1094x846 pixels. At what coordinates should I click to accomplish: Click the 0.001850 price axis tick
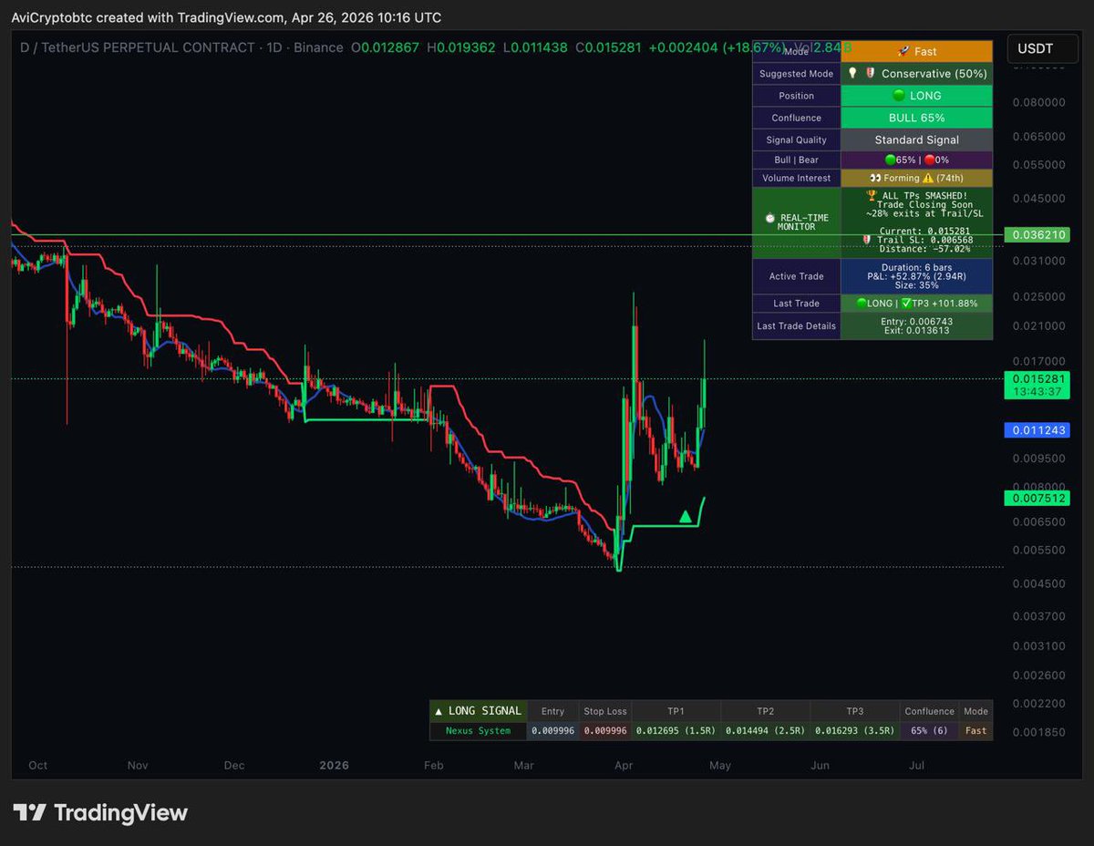point(1040,733)
